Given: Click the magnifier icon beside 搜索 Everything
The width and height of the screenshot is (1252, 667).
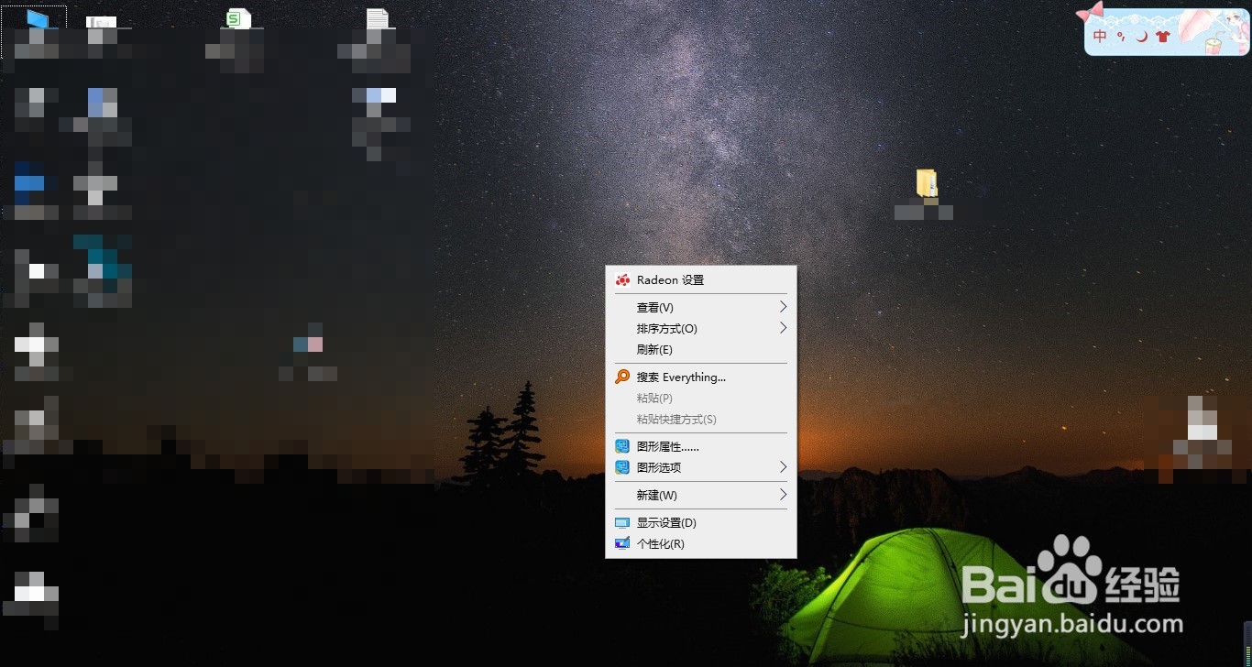Looking at the screenshot, I should click(x=622, y=377).
